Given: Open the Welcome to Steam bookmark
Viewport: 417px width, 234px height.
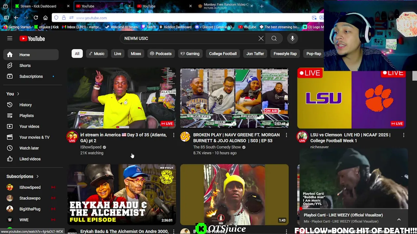Looking at the screenshot, I should [x=121, y=27].
